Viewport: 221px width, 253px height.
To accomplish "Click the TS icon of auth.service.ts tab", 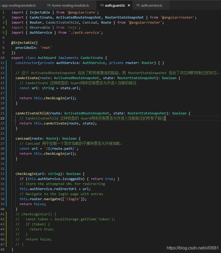I will (x=138, y=5).
